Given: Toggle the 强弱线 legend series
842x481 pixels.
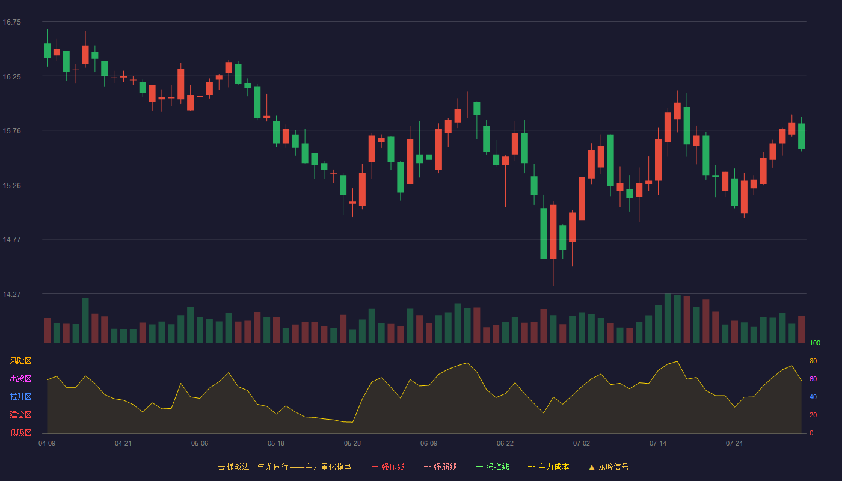Looking at the screenshot, I should (440, 467).
